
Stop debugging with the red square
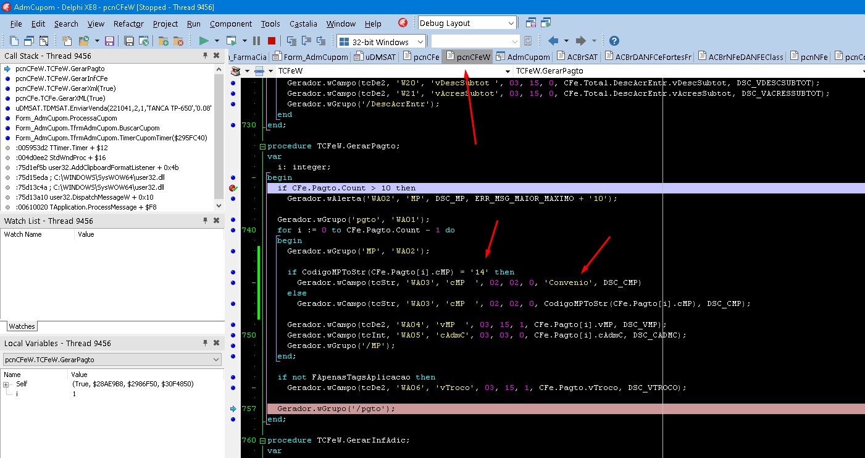point(272,41)
